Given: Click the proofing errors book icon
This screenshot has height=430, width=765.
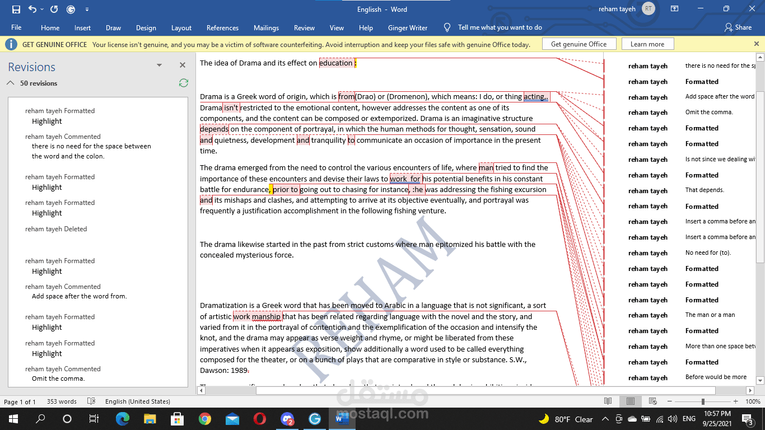Looking at the screenshot, I should tap(92, 401).
